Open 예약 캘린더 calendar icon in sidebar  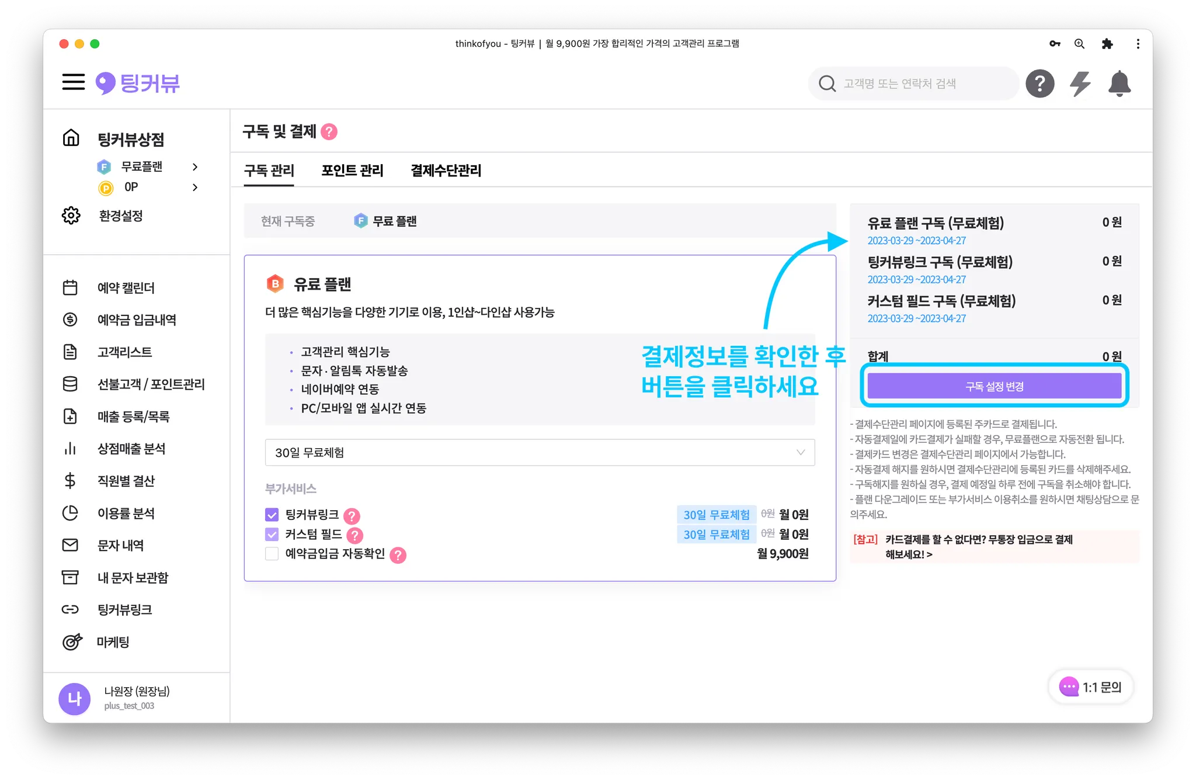(x=70, y=287)
